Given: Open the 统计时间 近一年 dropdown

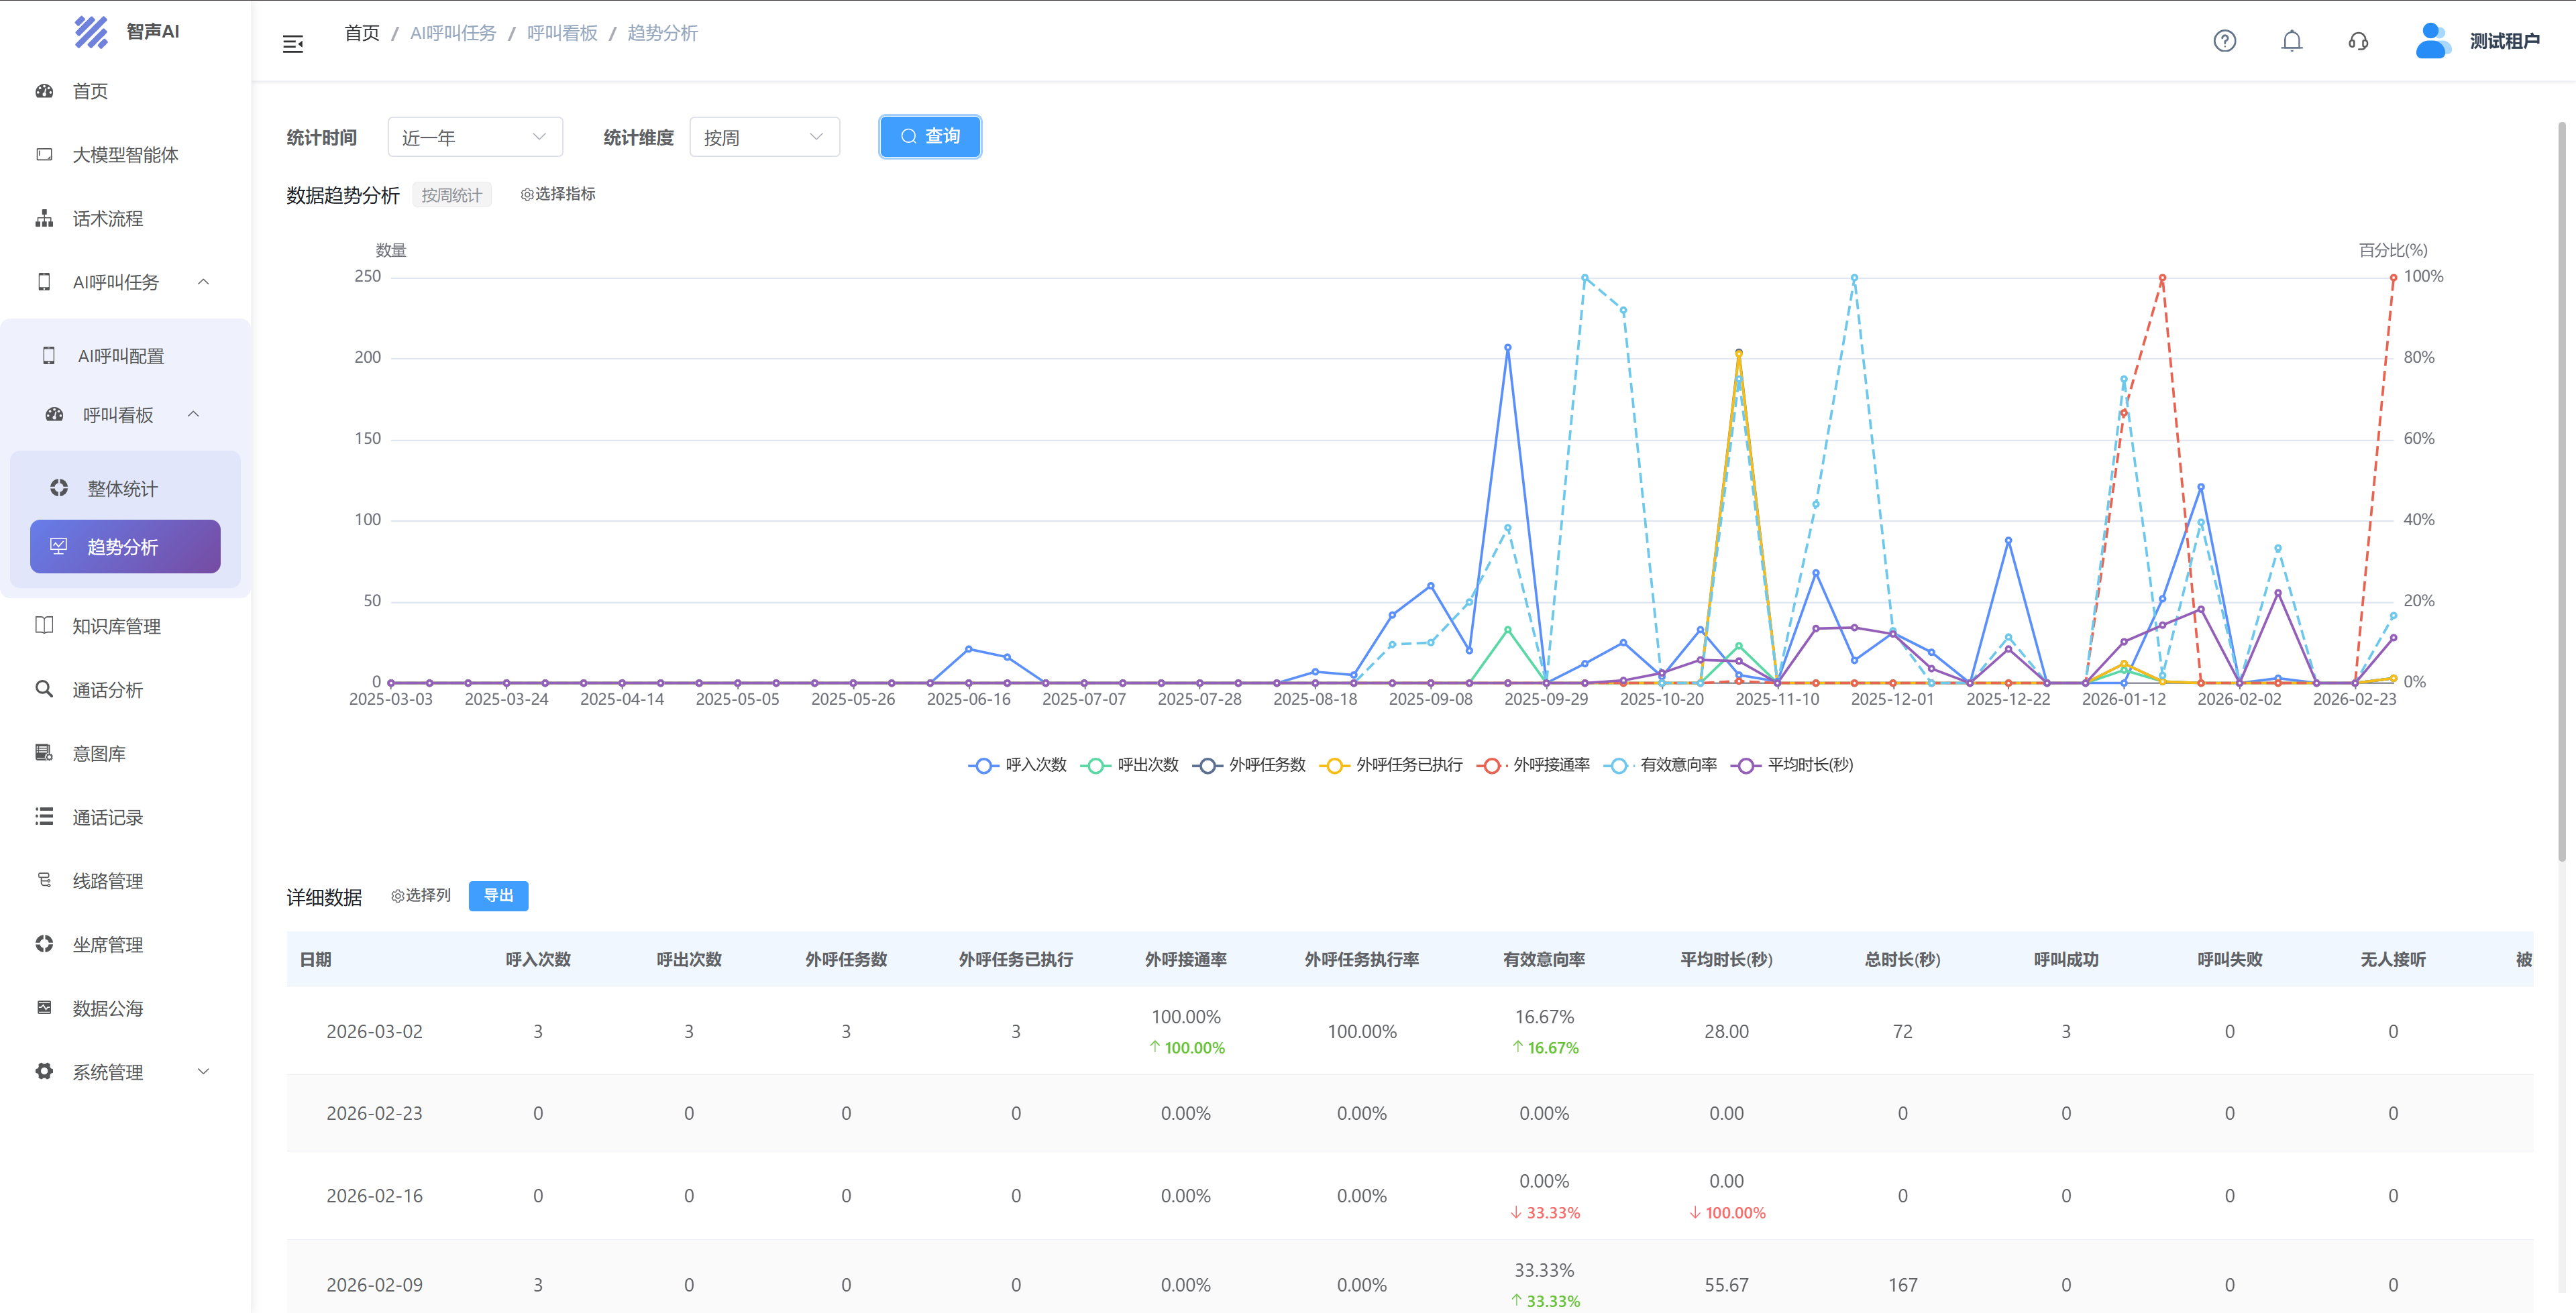Looking at the screenshot, I should pyautogui.click(x=475, y=137).
